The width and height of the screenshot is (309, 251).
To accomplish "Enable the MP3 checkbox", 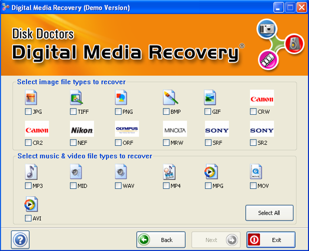I will [x=28, y=186].
